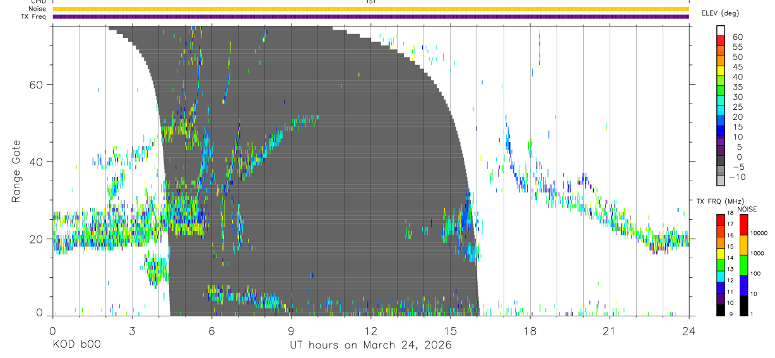Click the '55' label on ELEV colorbar
This screenshot has height=358, width=775.
tap(737, 47)
